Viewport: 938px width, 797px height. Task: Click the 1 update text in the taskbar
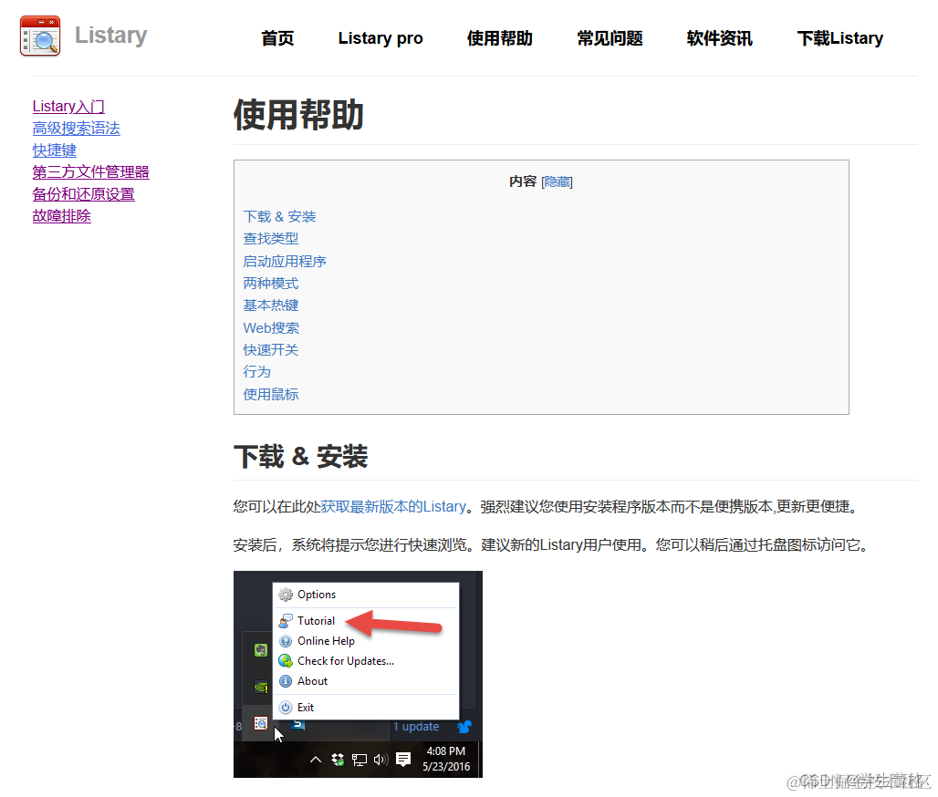(415, 726)
